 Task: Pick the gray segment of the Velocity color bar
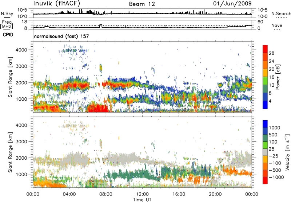(x=265, y=152)
